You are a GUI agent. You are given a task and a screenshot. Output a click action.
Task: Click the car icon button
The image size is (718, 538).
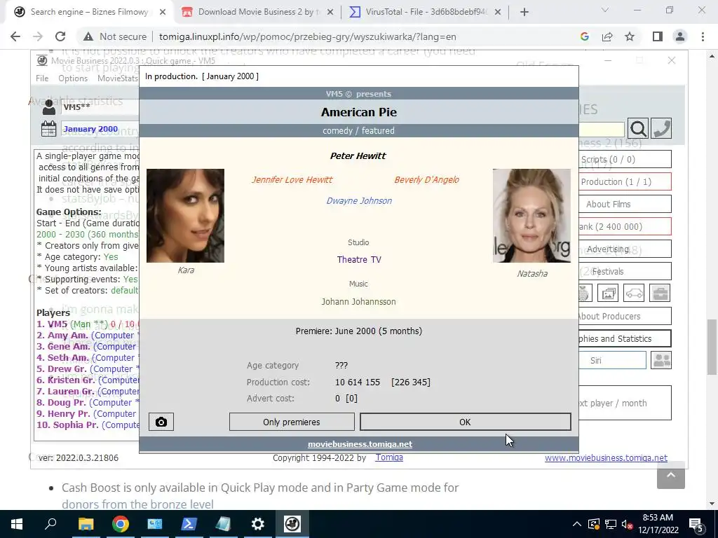(634, 294)
